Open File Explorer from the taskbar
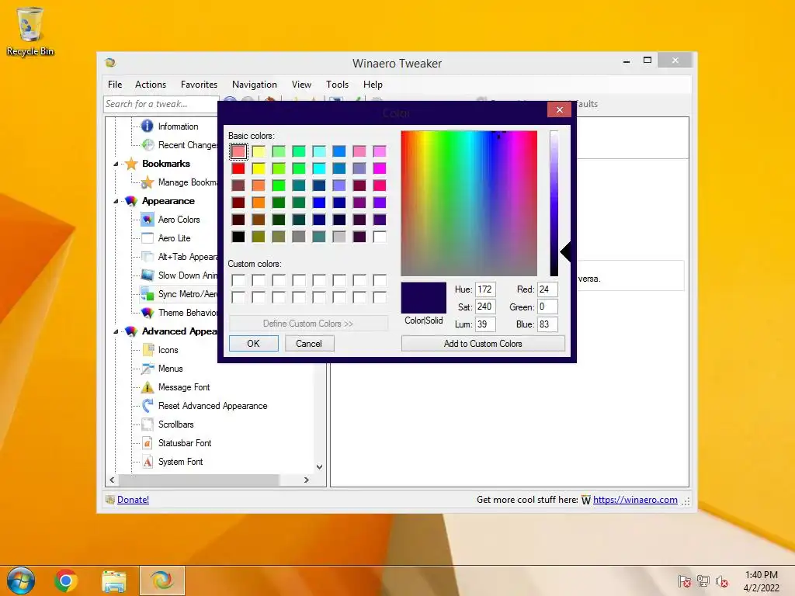795x596 pixels. coord(114,580)
